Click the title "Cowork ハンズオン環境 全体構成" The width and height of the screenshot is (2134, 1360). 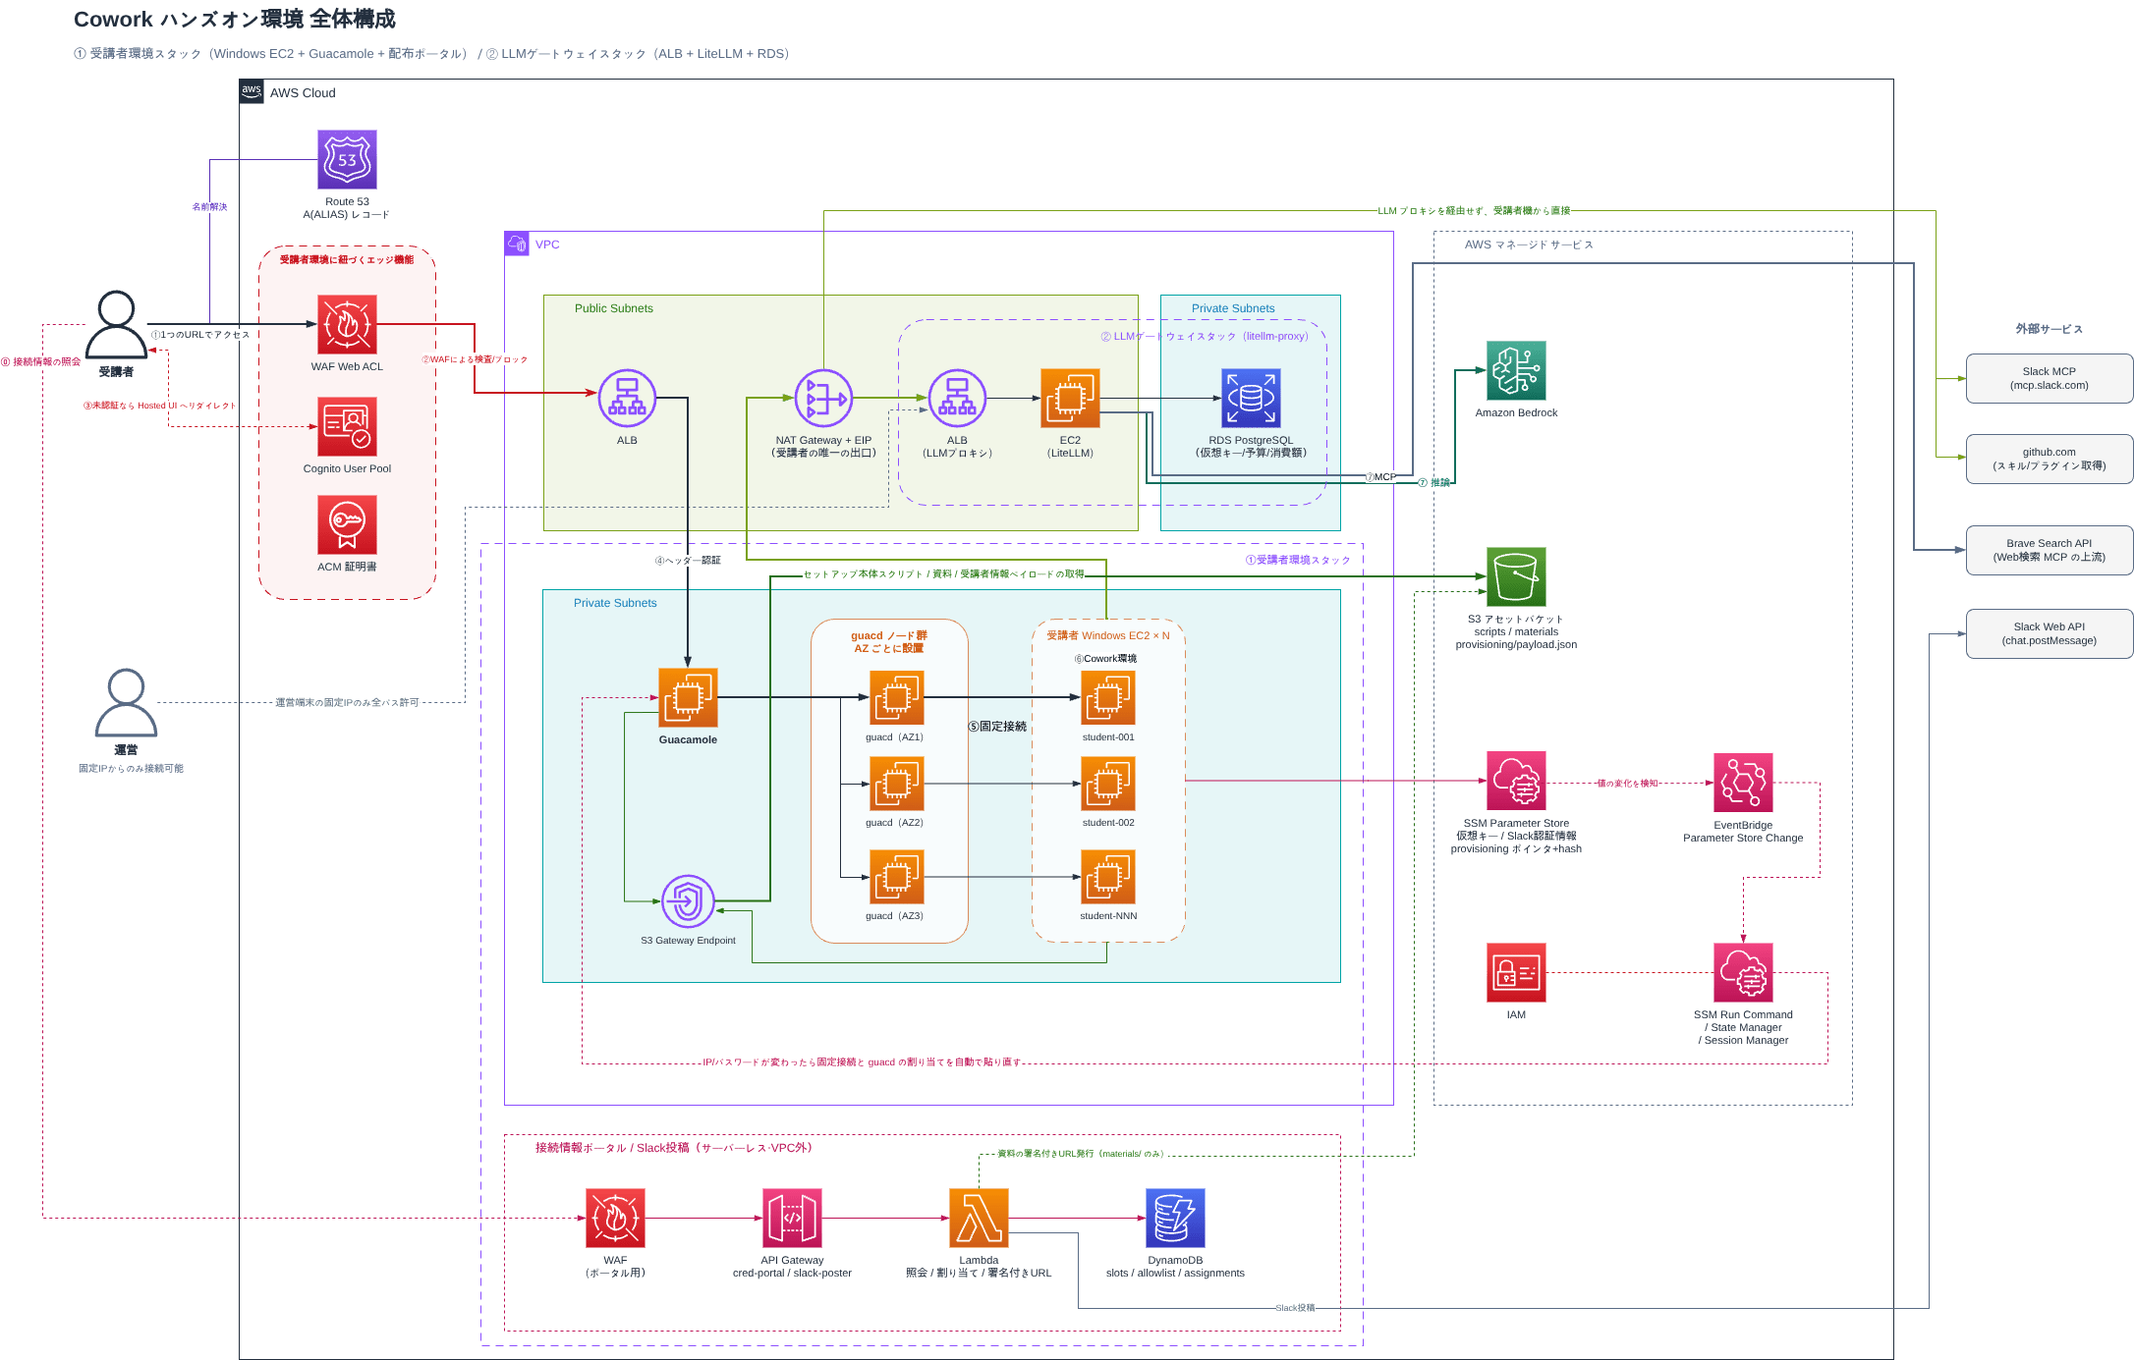pos(235,20)
